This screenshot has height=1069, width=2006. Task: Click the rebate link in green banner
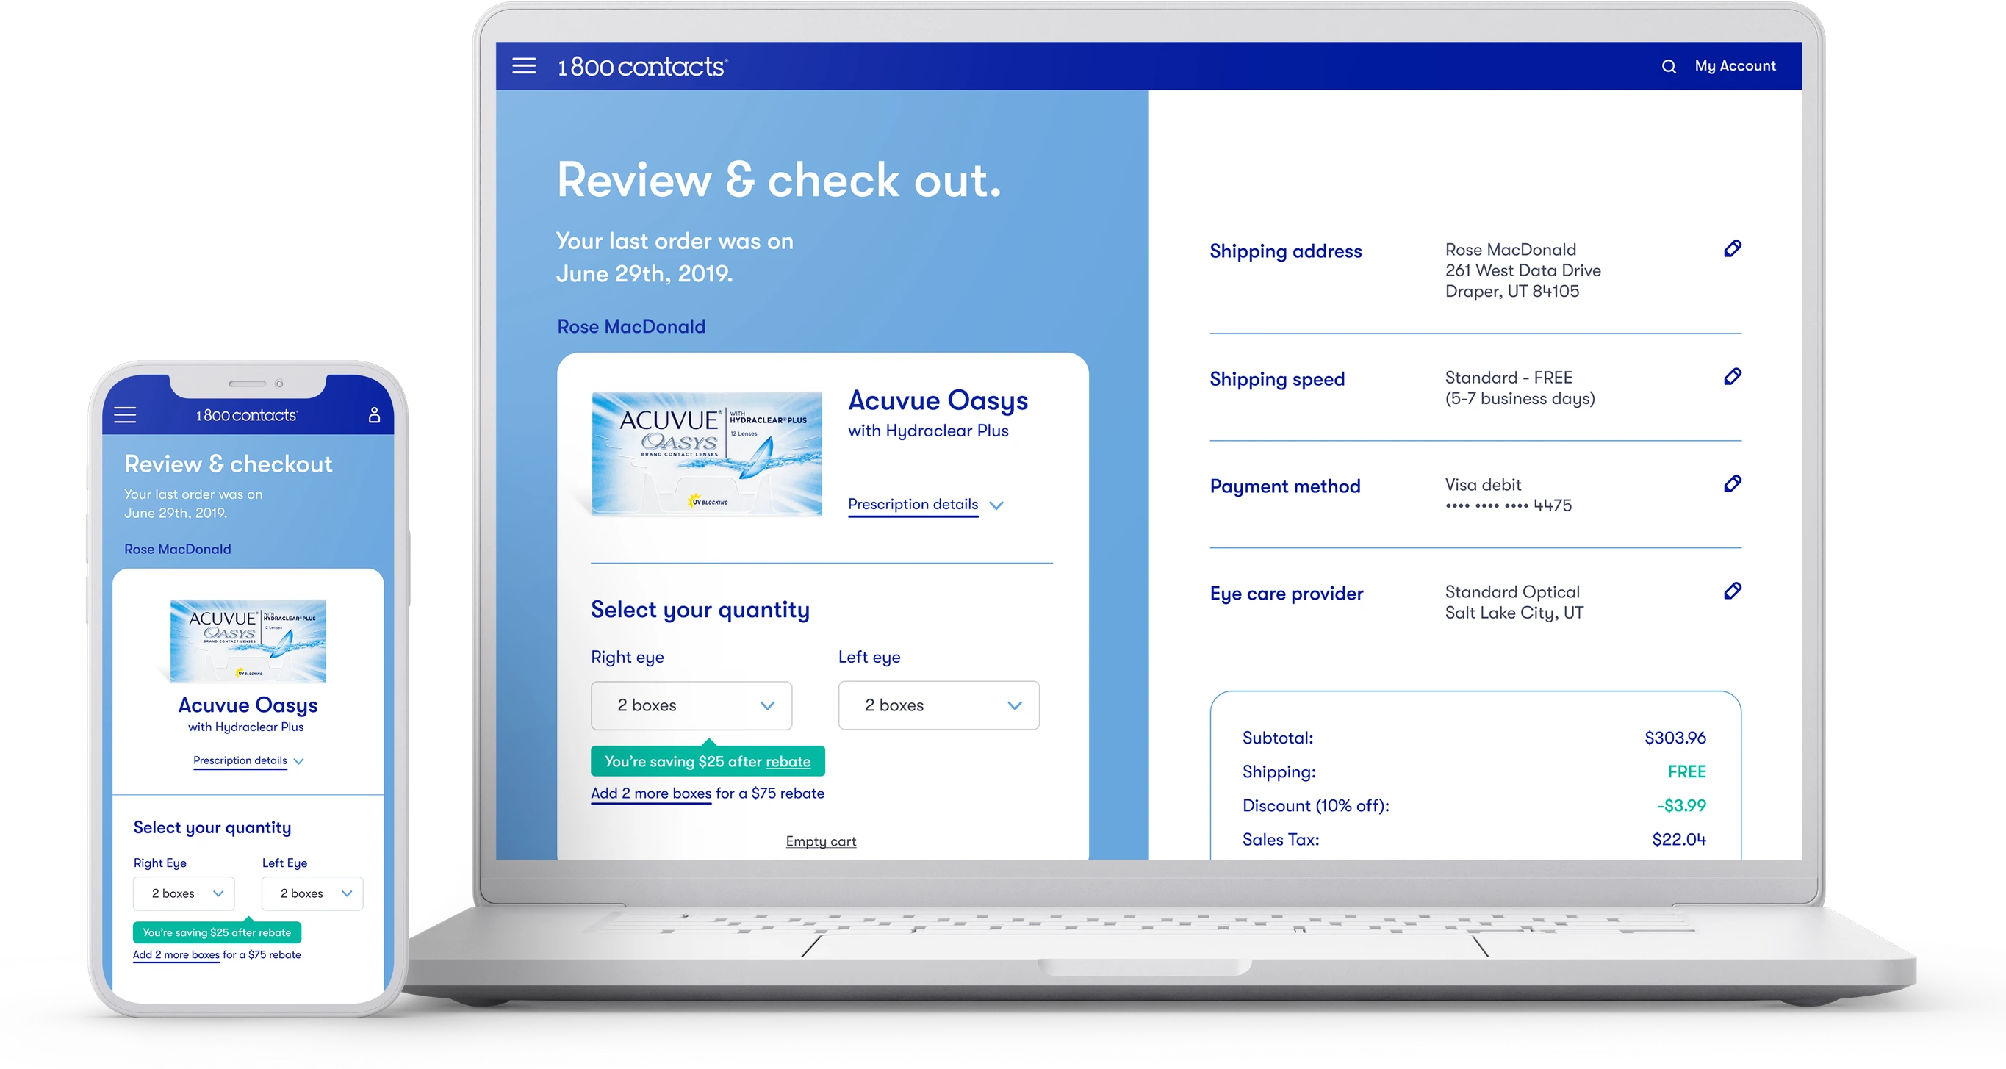(788, 761)
